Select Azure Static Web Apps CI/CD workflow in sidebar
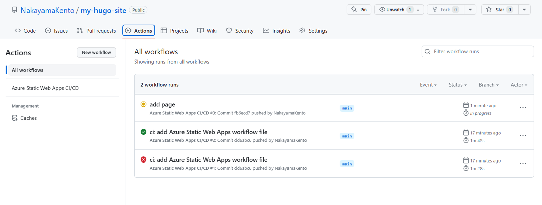Image resolution: width=542 pixels, height=205 pixels. (45, 88)
